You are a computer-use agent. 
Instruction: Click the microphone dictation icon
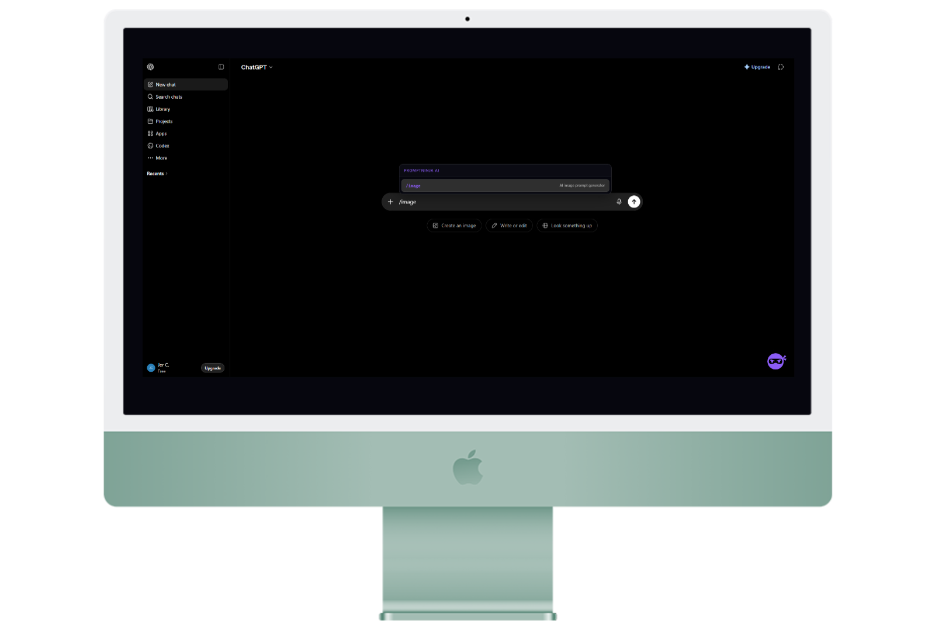(x=619, y=202)
